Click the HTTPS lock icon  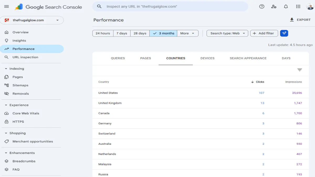point(7,122)
